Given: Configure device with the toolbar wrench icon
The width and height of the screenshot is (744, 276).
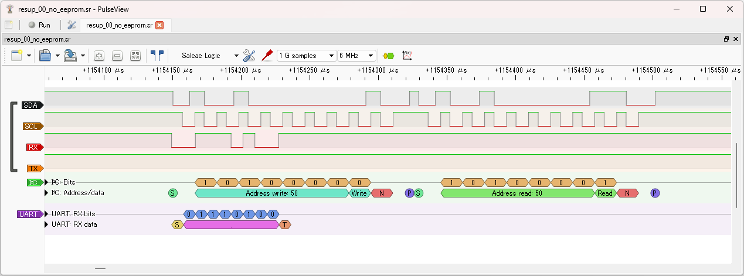Looking at the screenshot, I should coord(249,56).
